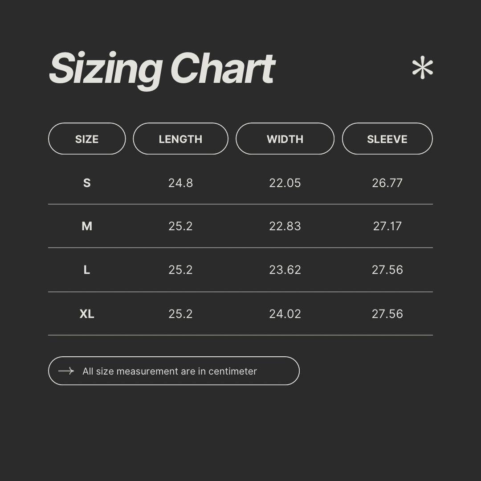Image resolution: width=481 pixels, height=481 pixels.
Task: Select sleeve value 26.77
Action: pos(387,183)
